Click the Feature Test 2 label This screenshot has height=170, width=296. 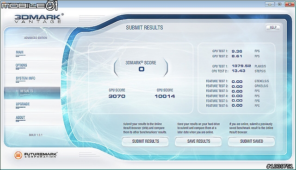[217, 86]
